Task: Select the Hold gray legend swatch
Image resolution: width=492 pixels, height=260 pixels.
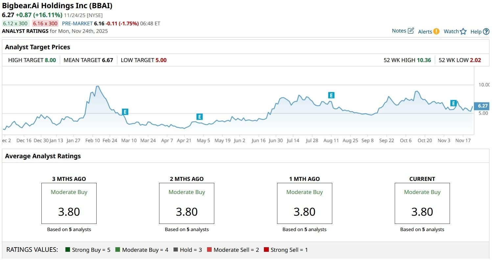Action: pos(176,249)
